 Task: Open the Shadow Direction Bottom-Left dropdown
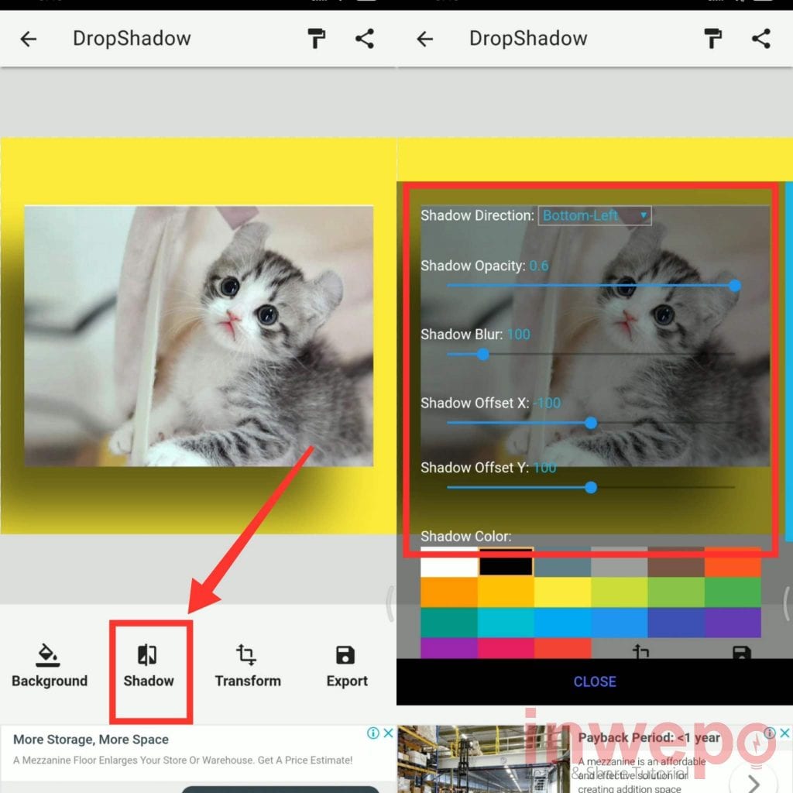click(x=594, y=215)
